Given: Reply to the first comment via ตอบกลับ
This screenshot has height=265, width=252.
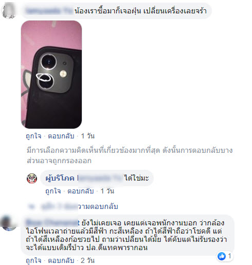Looking at the screenshot, I should click(x=61, y=136).
